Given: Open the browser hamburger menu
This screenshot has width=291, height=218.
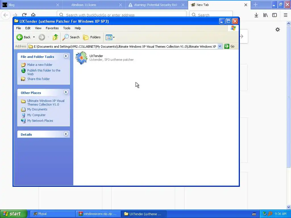Looking at the screenshot, I should coord(286,15).
